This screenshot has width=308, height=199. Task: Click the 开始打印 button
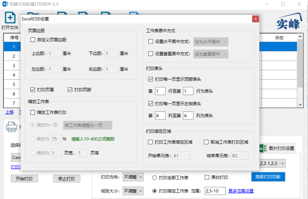24,179
